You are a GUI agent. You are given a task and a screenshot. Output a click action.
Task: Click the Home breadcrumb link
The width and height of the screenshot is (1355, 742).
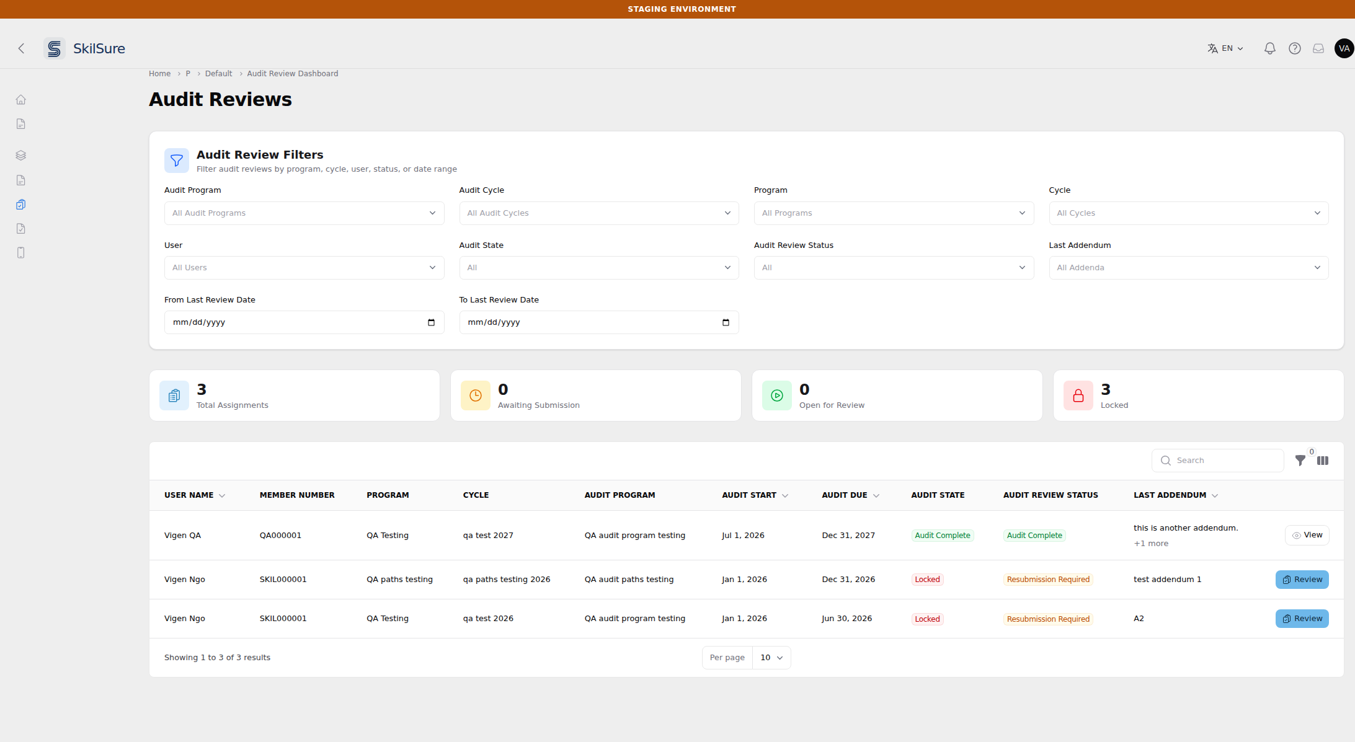click(x=159, y=74)
